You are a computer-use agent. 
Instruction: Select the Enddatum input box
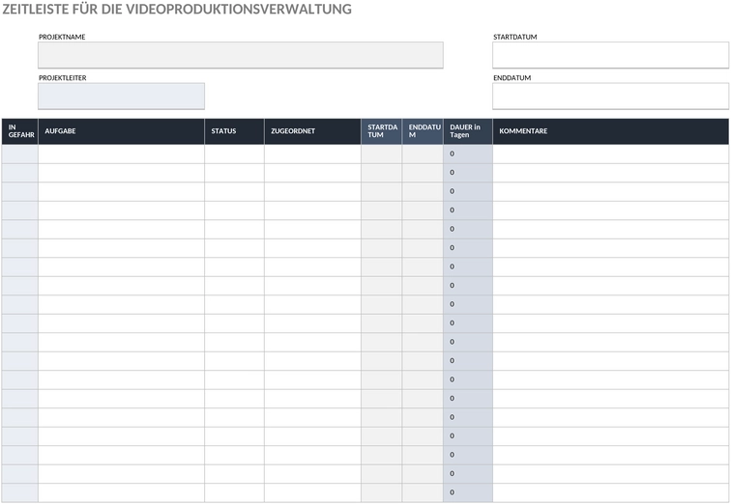click(x=611, y=96)
